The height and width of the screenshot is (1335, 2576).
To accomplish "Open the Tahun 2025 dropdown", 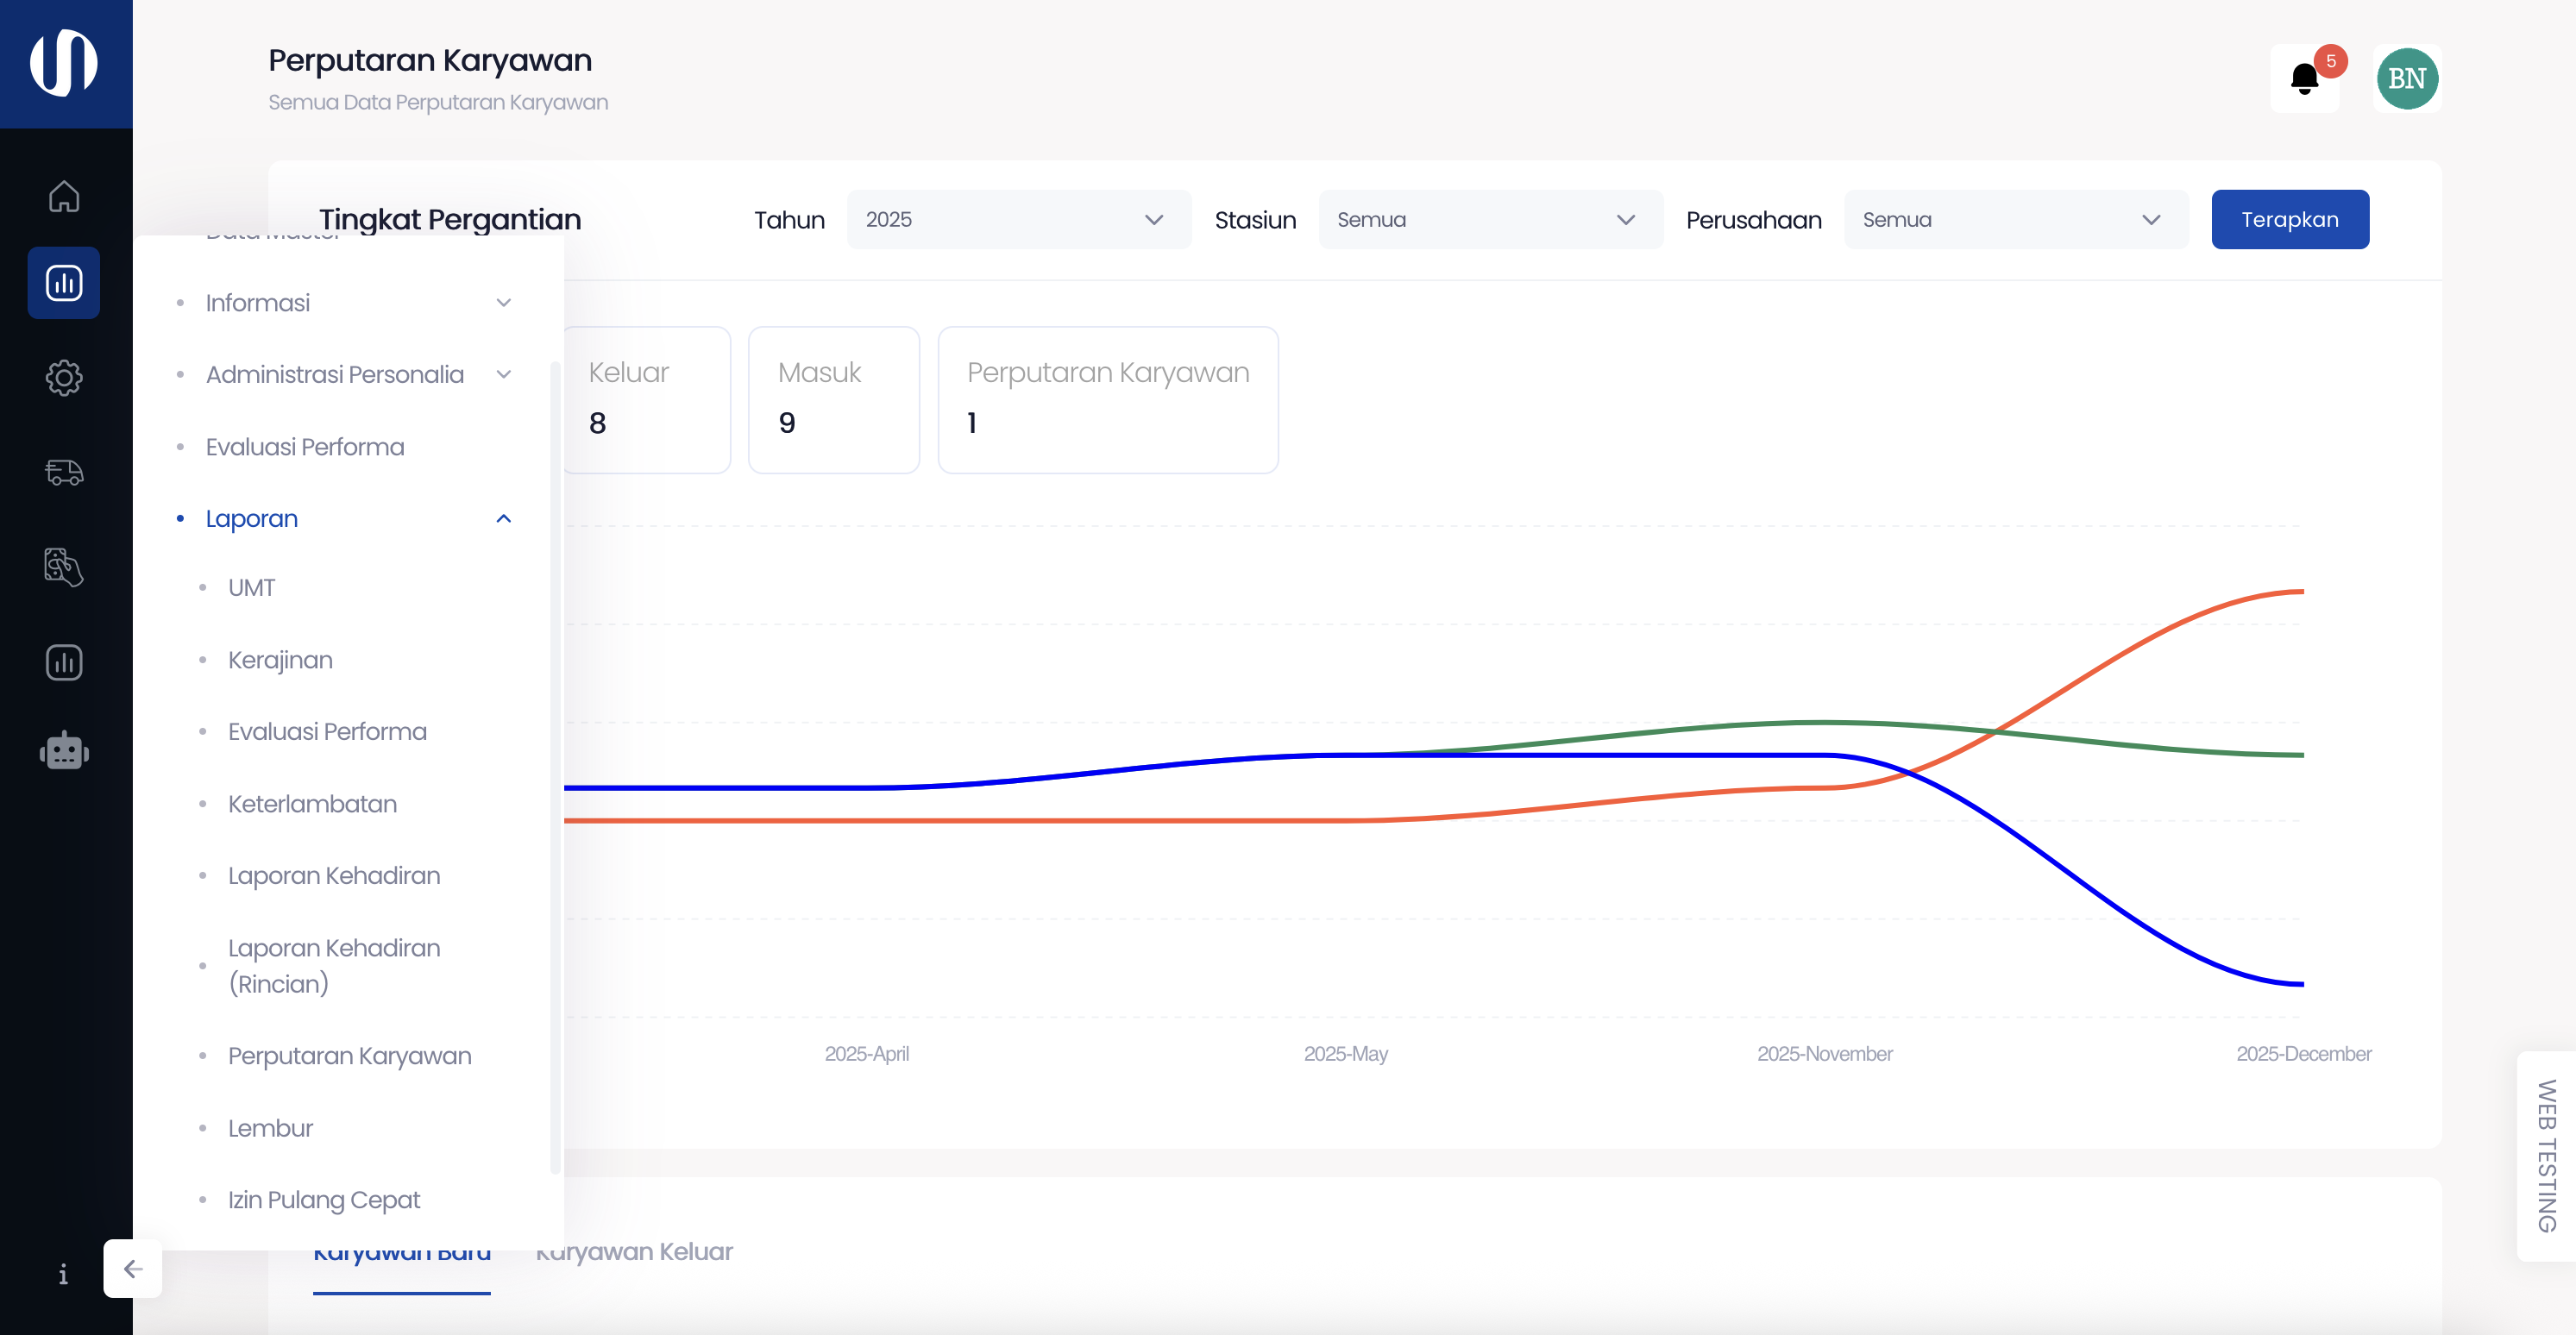I will click(1018, 220).
